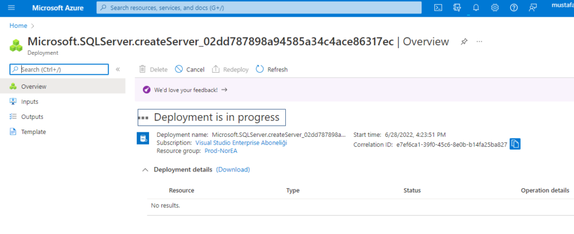Screen dimensions: 574x234
Task: Click the Delete toolbar button
Action: [x=154, y=69]
